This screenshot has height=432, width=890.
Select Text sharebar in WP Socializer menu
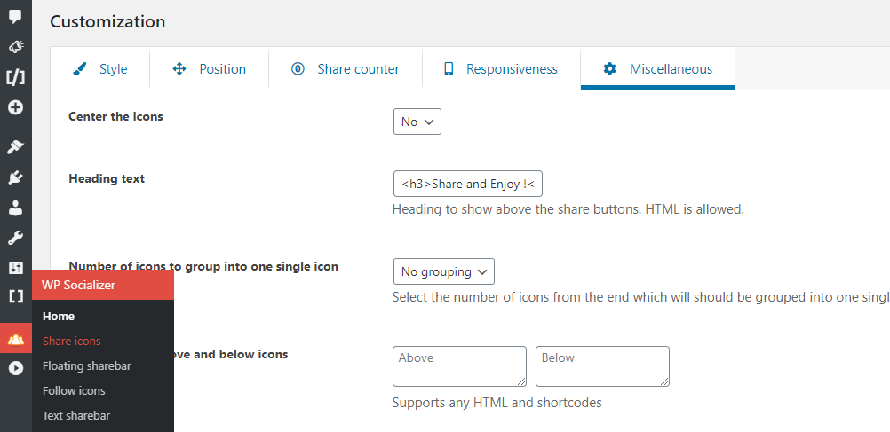click(x=76, y=415)
